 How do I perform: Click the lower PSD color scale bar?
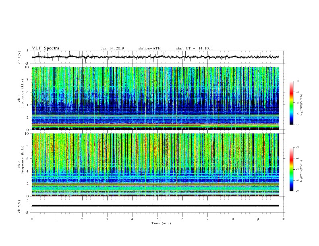tap(292, 169)
